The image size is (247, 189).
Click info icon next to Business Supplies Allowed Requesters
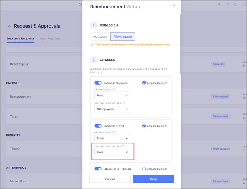point(123,103)
